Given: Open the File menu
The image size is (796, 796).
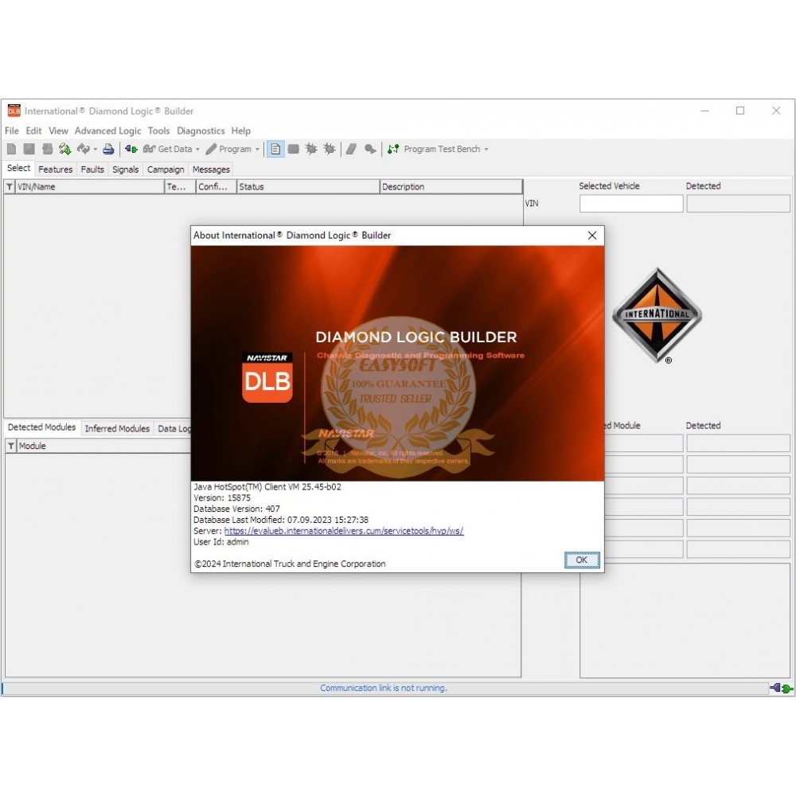Looking at the screenshot, I should 12,131.
